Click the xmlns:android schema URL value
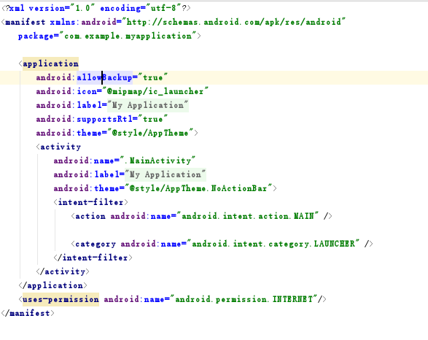This screenshot has width=428, height=340. click(233, 22)
